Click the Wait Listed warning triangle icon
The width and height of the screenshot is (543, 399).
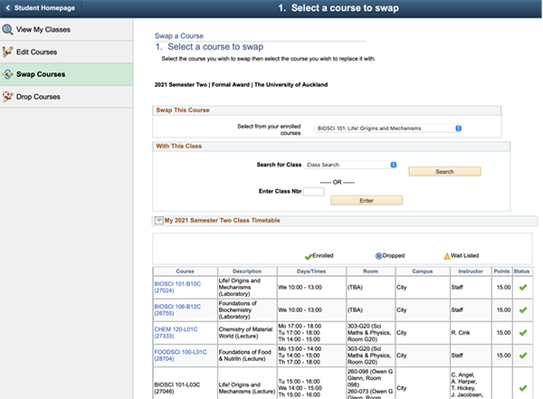coord(447,256)
